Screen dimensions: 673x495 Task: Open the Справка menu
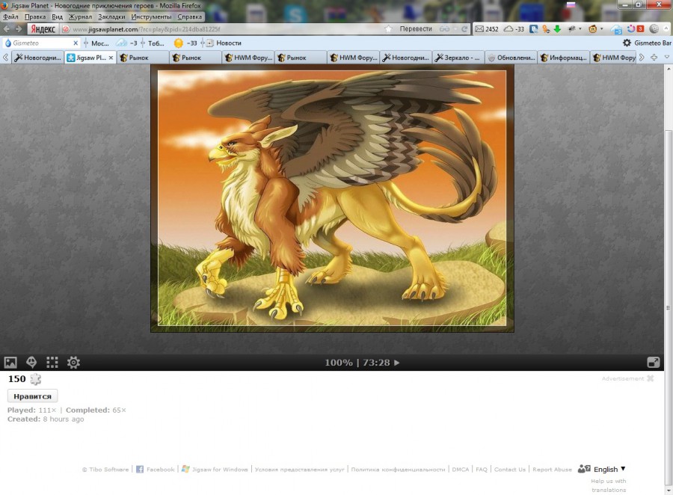tap(189, 16)
